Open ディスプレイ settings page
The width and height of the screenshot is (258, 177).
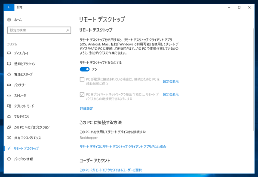(x=21, y=53)
